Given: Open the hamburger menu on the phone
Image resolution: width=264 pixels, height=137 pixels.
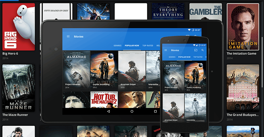Looking at the screenshot, I should coord(166,50).
